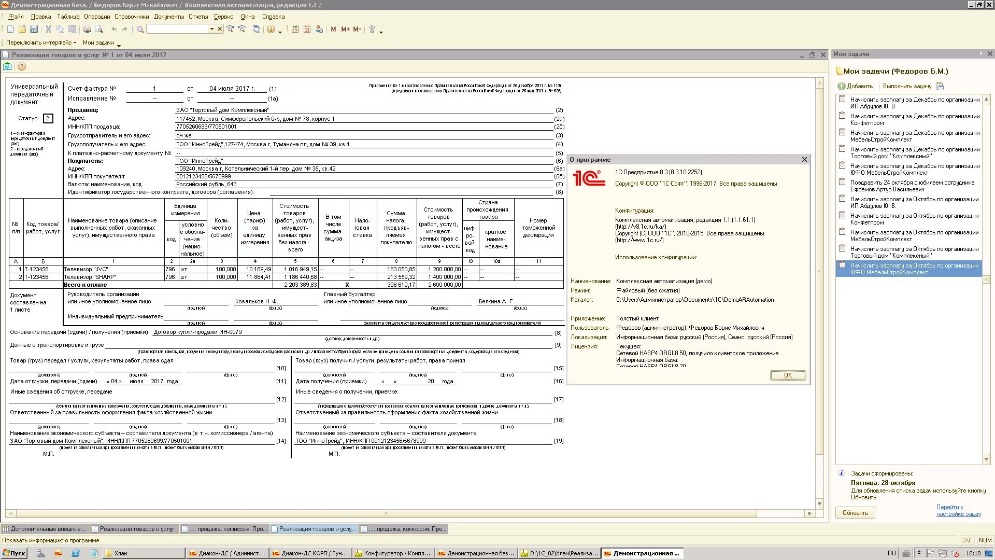The image size is (995, 560).
Task: Create a new document with the New icon
Action: click(x=10, y=30)
